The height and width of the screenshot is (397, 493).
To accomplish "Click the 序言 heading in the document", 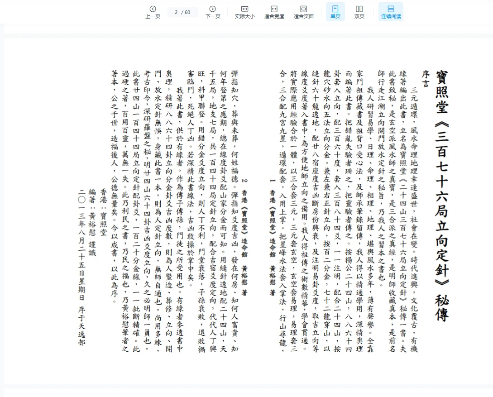I will click(426, 79).
